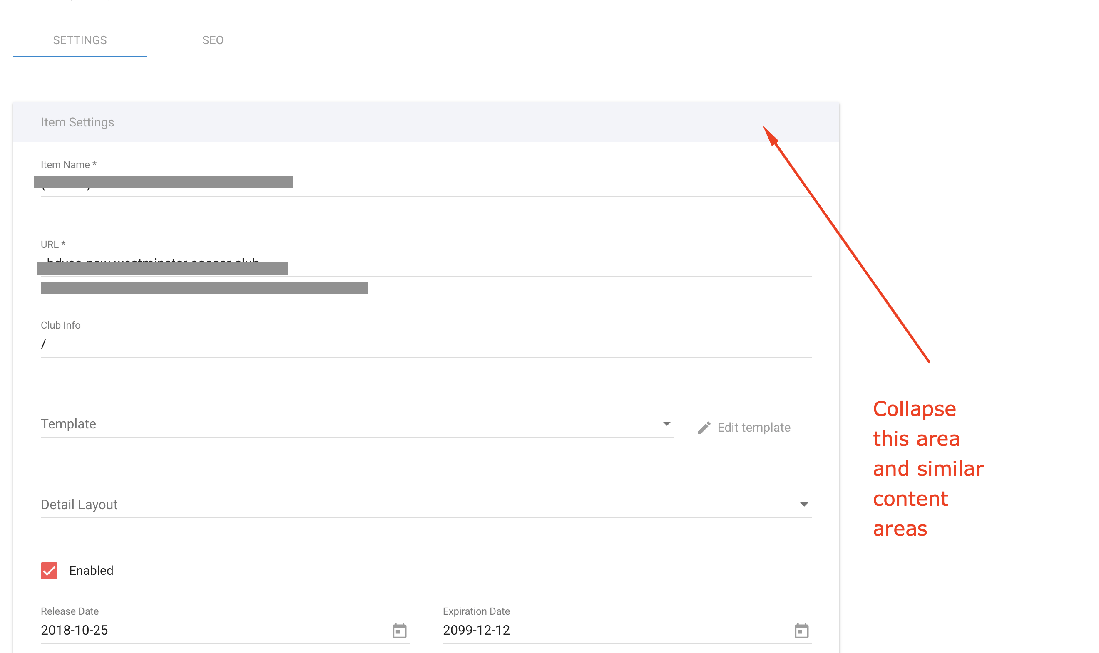Click the Club Info field label
Screen dimensions: 1099x653
click(60, 325)
